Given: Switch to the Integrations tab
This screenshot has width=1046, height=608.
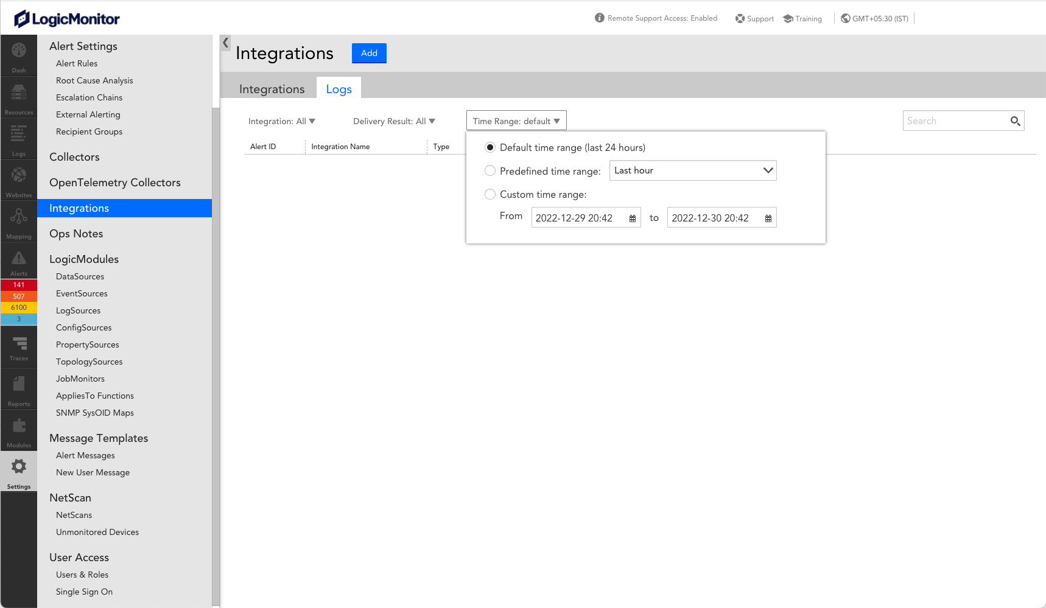Looking at the screenshot, I should (x=272, y=89).
